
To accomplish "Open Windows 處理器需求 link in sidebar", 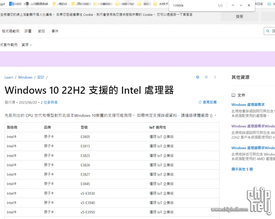I will [248, 105].
